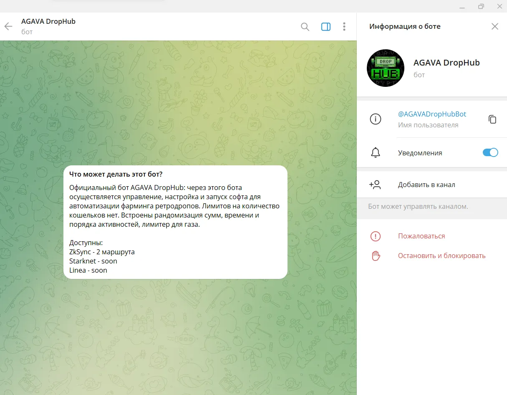Click the Linea - soon line
Viewport: 507px width, 395px height.
(x=88, y=270)
